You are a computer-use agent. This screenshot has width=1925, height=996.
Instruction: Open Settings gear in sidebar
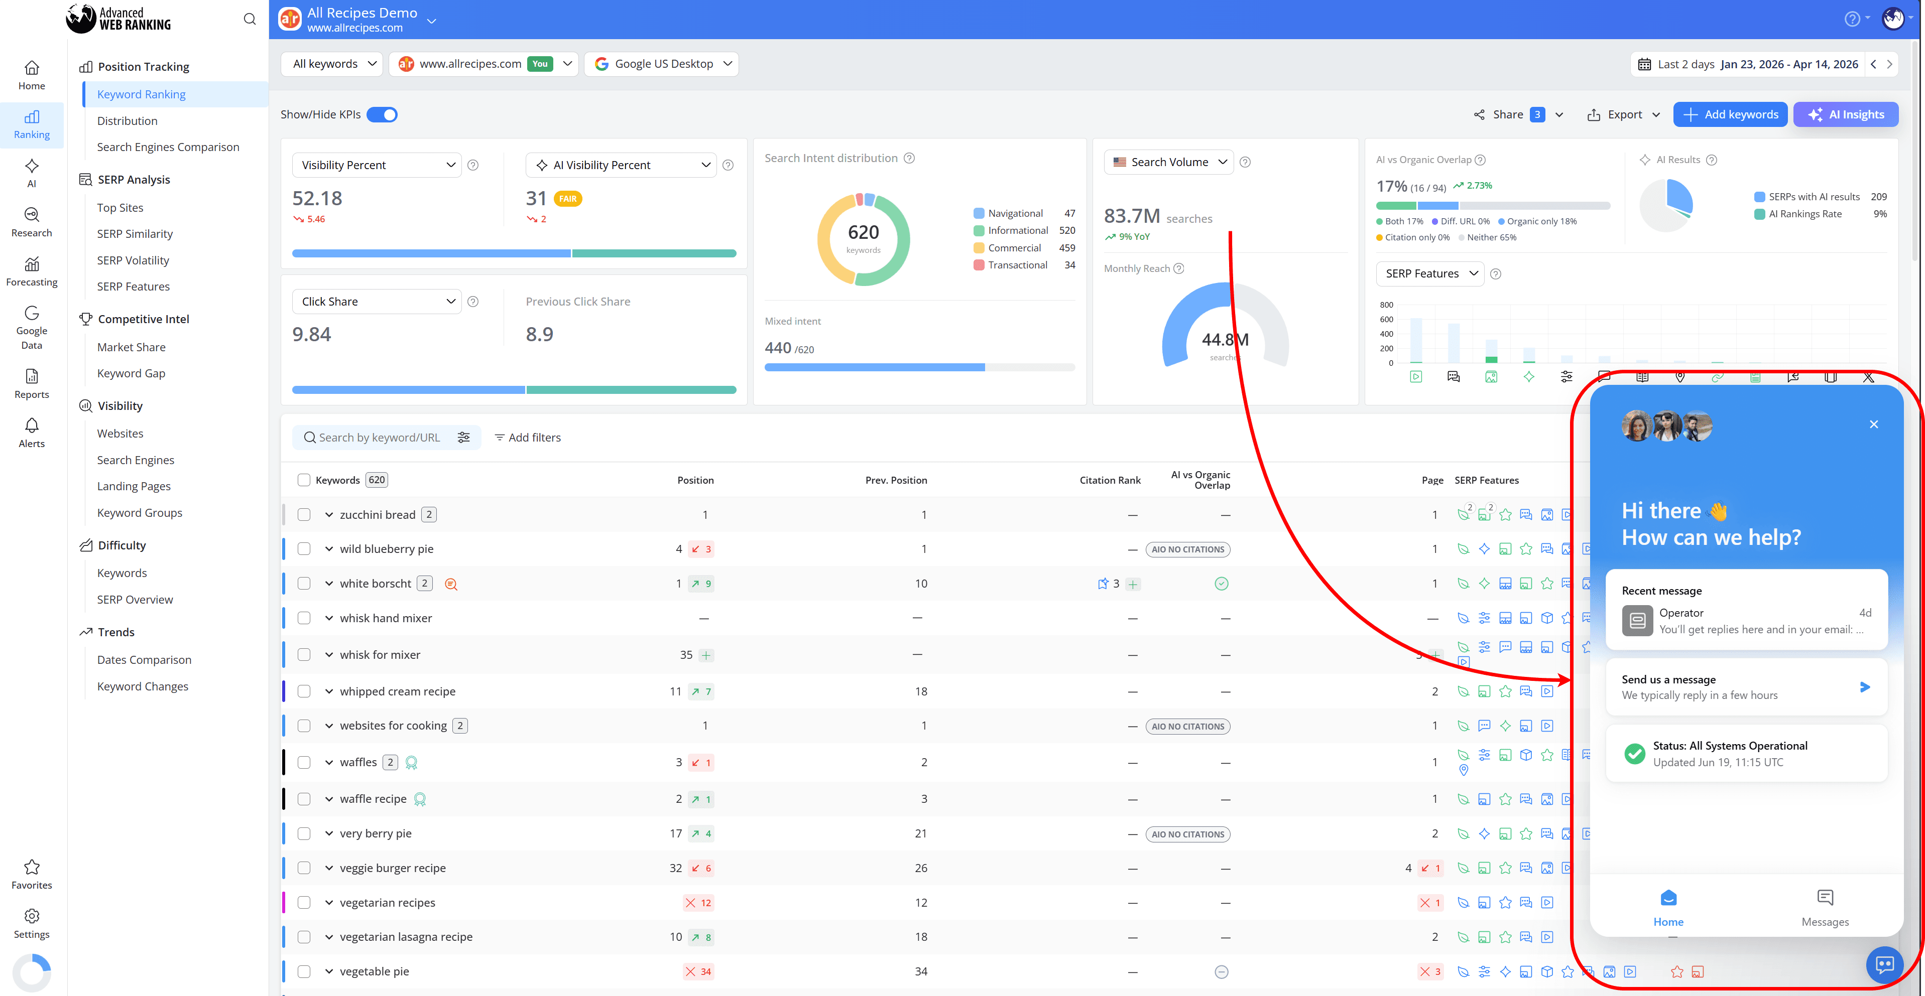point(32,916)
